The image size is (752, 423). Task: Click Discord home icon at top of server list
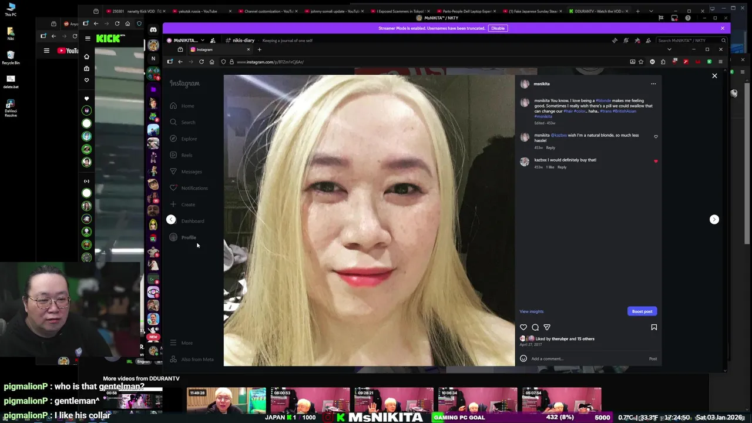[153, 29]
